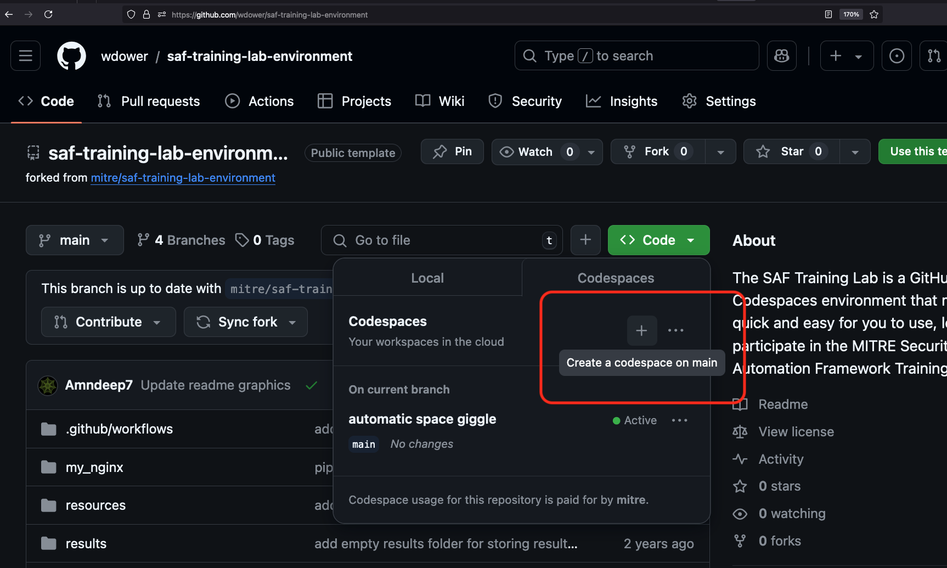The height and width of the screenshot is (568, 947).
Task: Create a new codespace with the plus icon
Action: click(x=641, y=330)
